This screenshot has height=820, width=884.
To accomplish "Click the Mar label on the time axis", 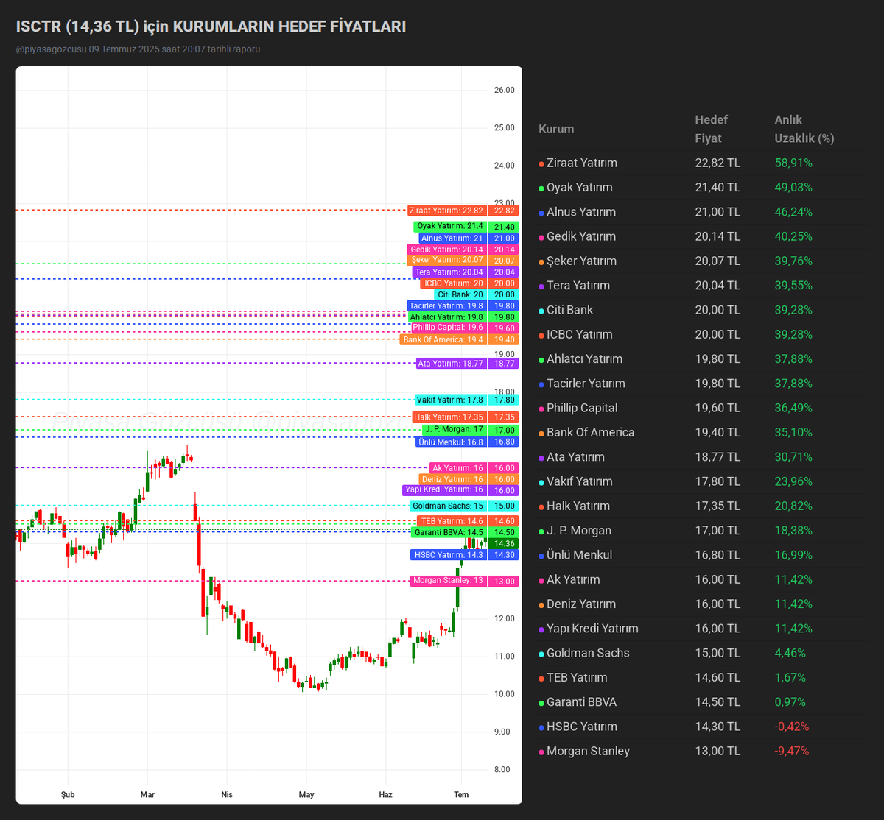I will (147, 794).
